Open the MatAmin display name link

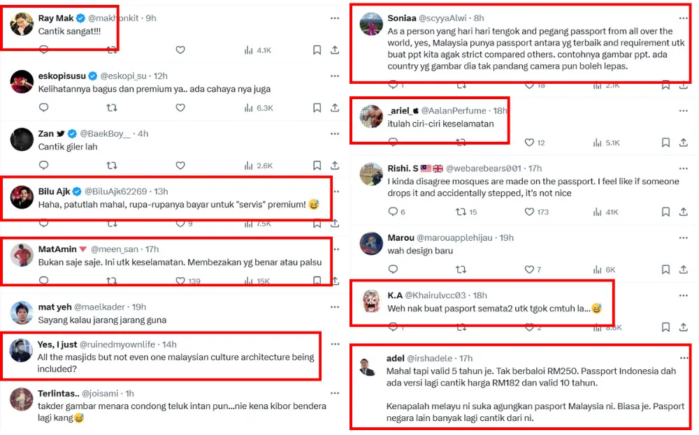56,249
